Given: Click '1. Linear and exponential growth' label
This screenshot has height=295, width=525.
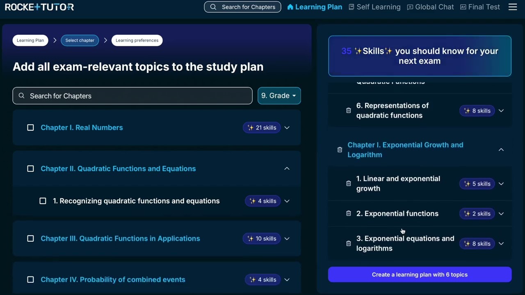Looking at the screenshot, I should click(398, 184).
